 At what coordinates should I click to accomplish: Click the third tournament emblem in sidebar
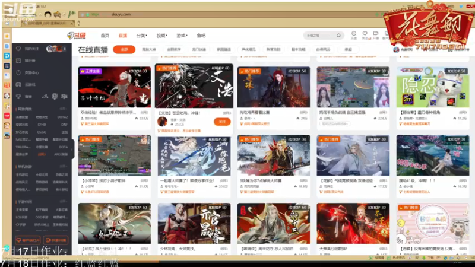pyautogui.click(x=64, y=97)
